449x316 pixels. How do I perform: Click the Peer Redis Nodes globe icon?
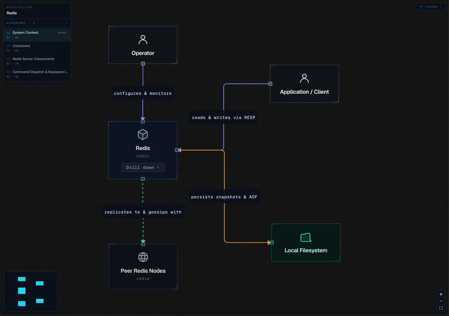pos(143,257)
